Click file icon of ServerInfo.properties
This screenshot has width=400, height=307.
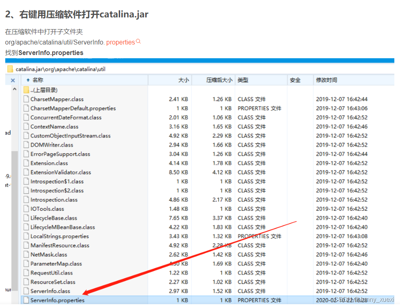26,300
